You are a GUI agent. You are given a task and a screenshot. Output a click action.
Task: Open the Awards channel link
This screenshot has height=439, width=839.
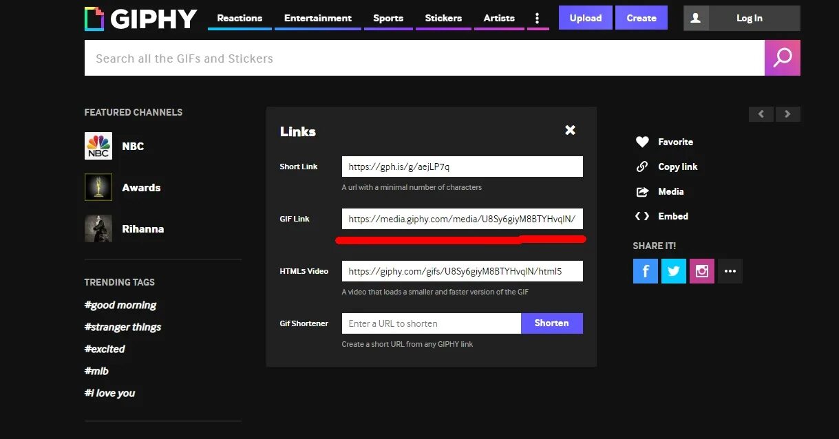pyautogui.click(x=141, y=187)
